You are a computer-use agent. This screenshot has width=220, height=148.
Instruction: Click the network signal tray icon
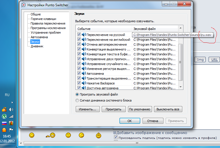pos(11,116)
